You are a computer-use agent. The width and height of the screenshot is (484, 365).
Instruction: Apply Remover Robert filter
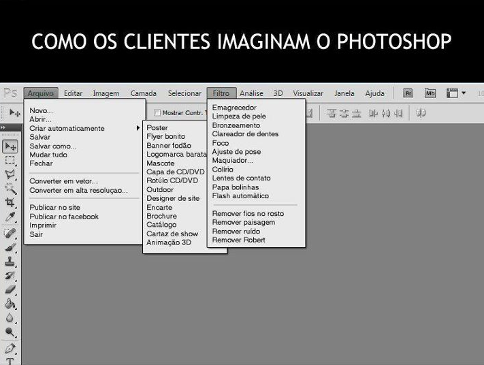(x=239, y=240)
